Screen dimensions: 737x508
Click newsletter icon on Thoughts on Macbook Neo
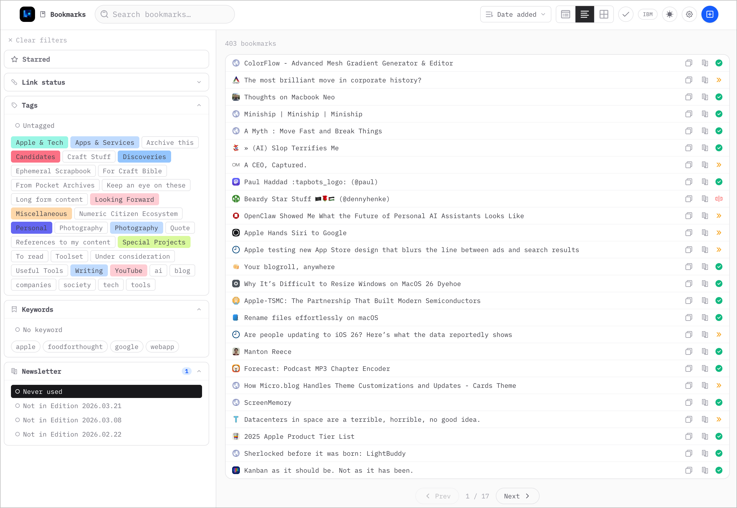705,97
